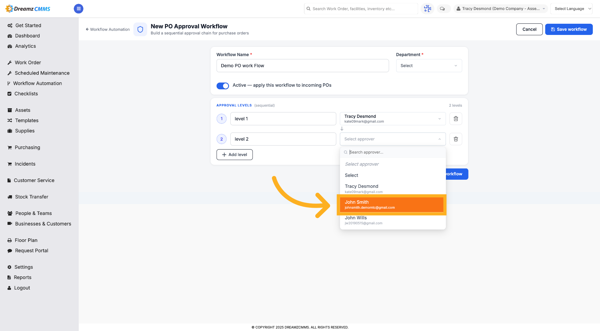Click the shield workflow icon
Viewport: 600px width, 331px height.
[x=140, y=29]
